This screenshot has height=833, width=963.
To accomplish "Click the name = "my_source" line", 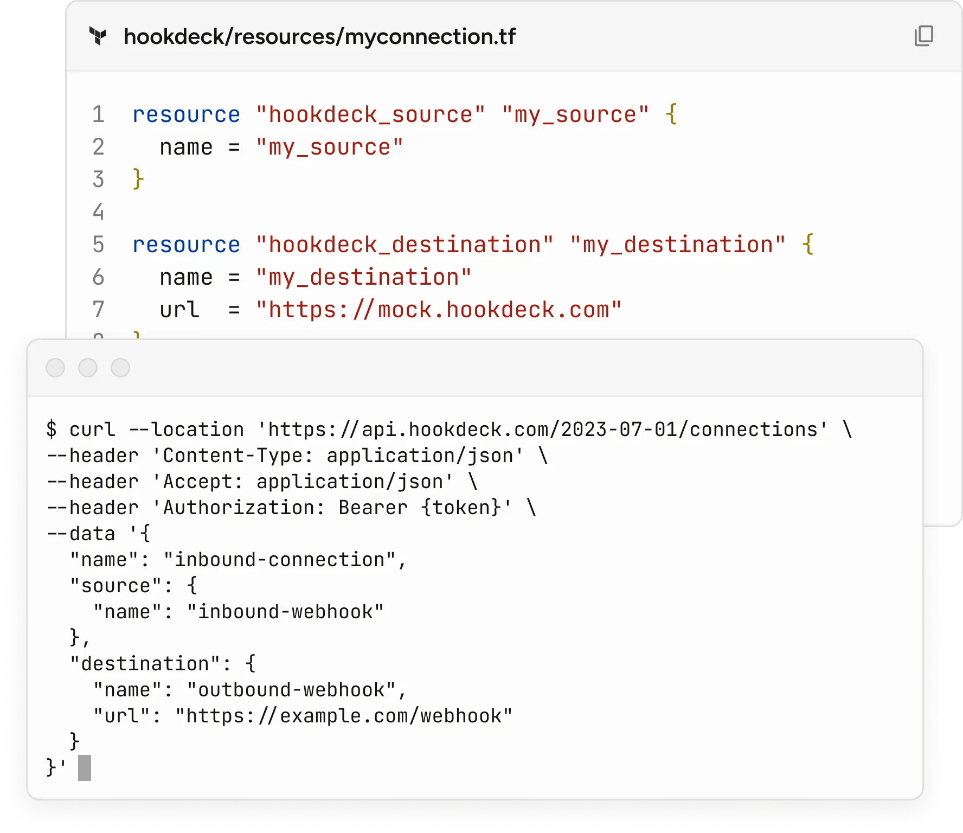I will click(281, 147).
